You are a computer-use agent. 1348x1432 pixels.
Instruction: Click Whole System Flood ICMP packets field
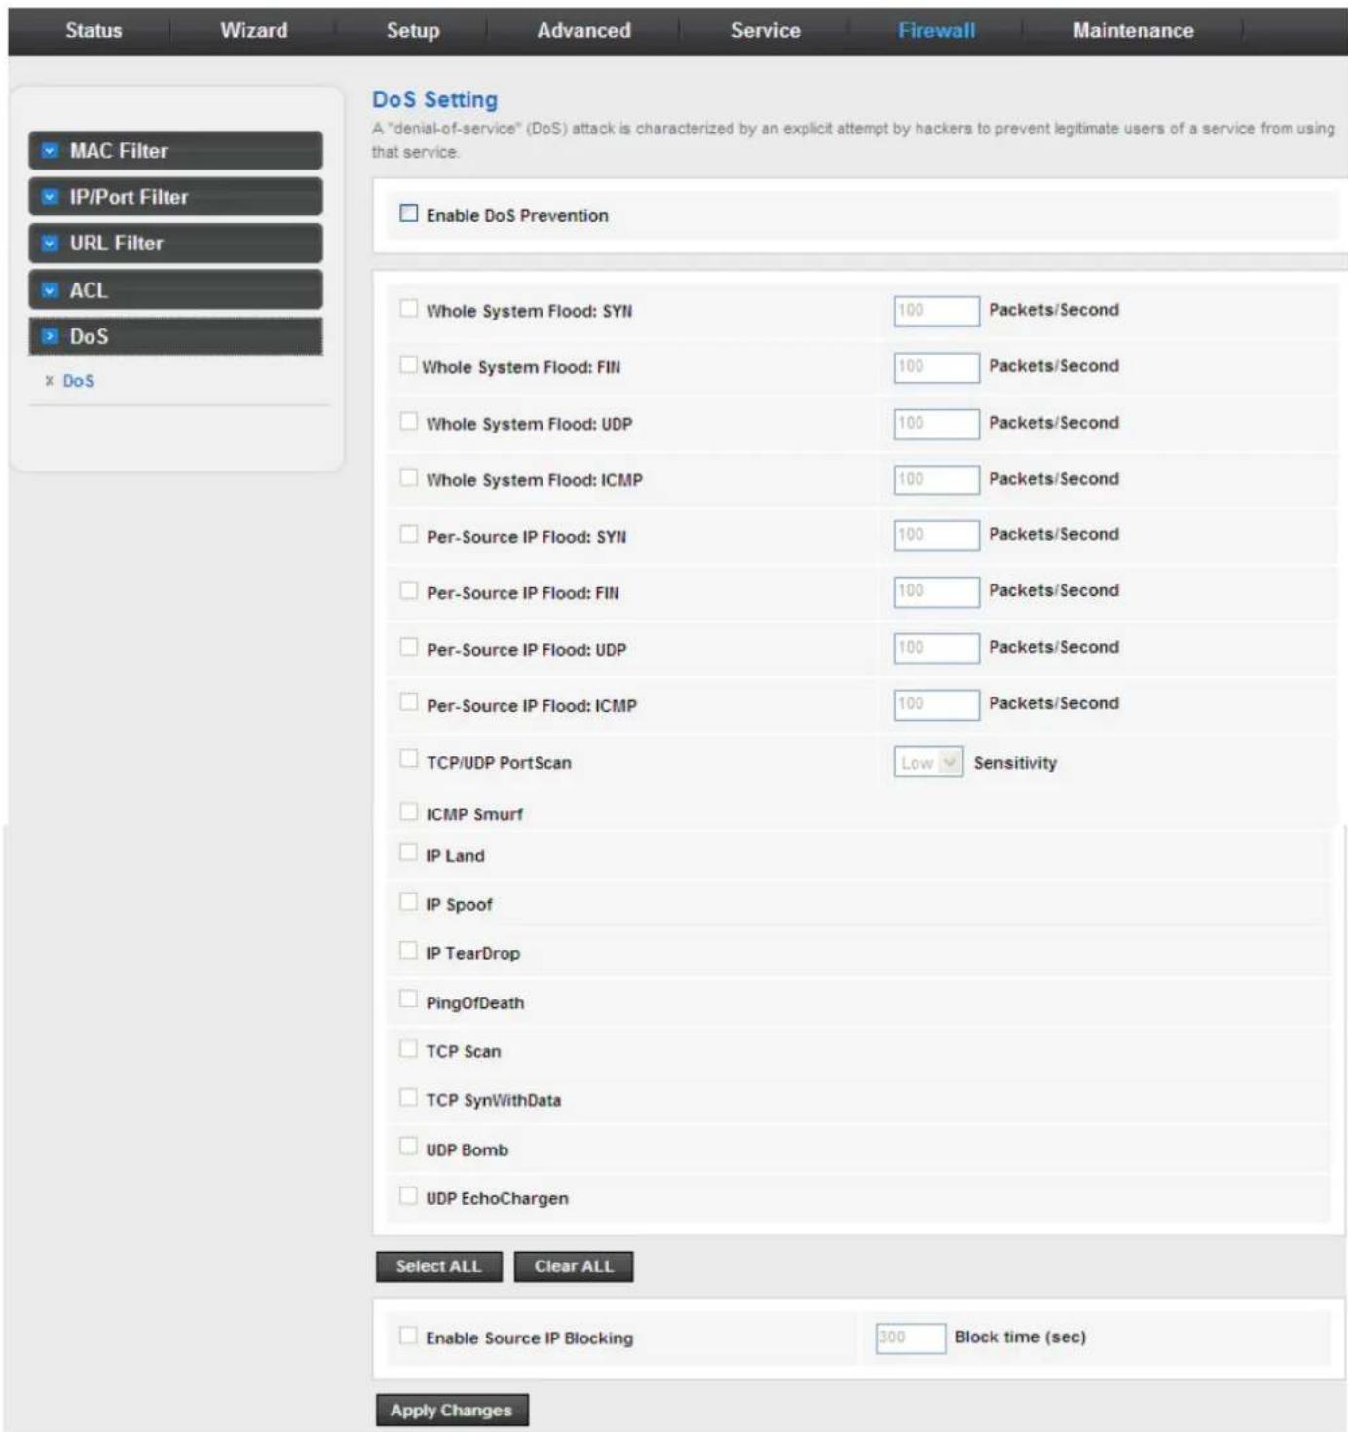tap(936, 479)
